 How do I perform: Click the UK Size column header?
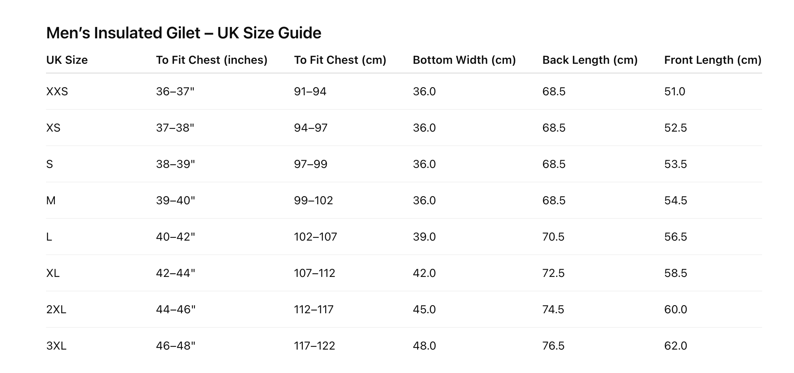[x=67, y=60]
